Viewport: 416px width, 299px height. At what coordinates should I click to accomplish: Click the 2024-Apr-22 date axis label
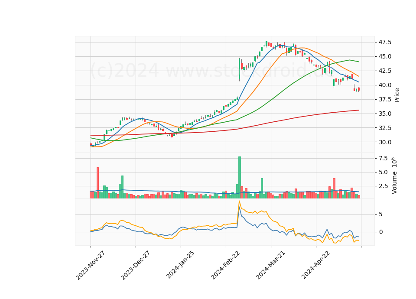point(316,265)
